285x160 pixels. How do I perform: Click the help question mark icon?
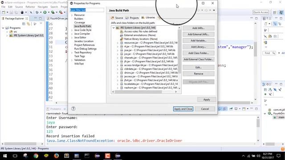point(73,108)
